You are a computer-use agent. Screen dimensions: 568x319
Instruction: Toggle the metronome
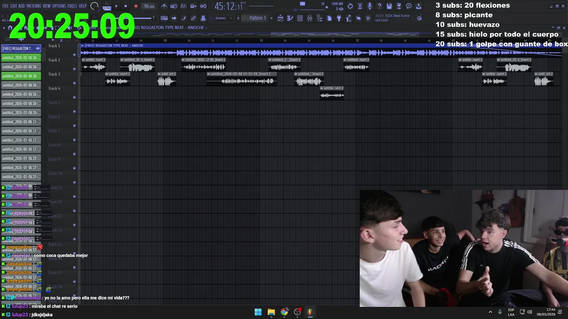164,6
